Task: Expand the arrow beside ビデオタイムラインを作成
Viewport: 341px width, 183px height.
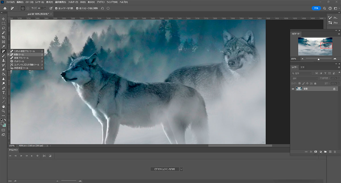Action: (x=181, y=169)
